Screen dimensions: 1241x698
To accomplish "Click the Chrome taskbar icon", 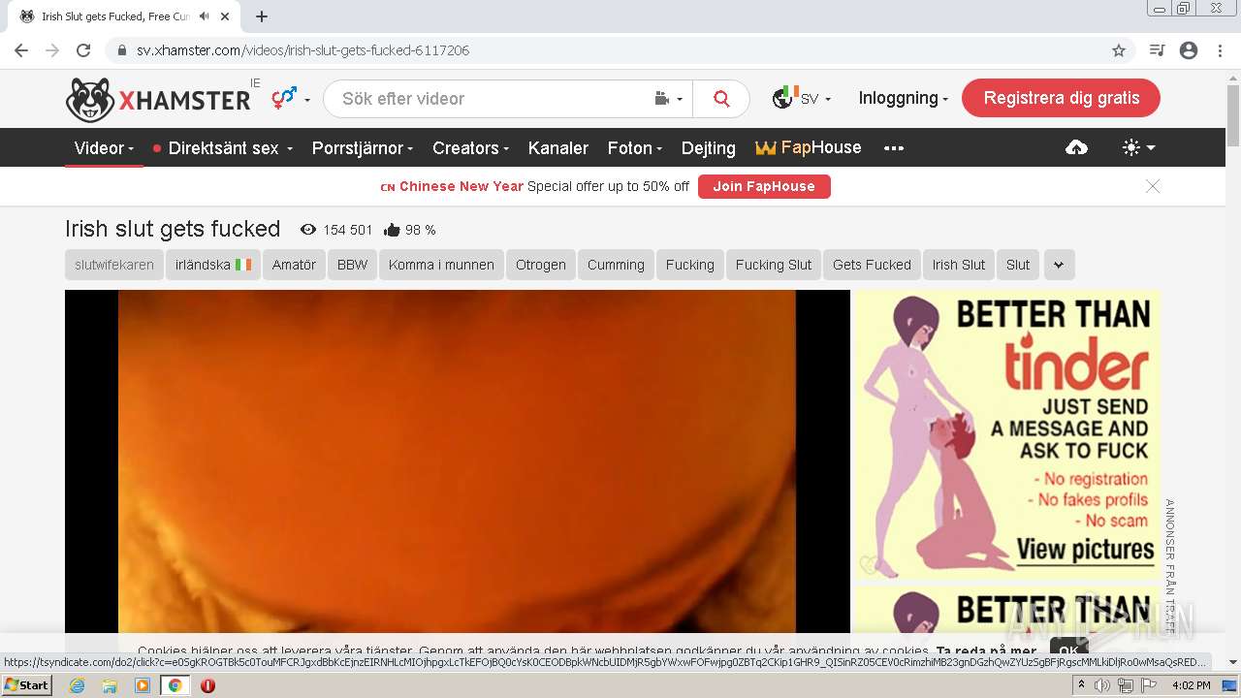I will tap(175, 685).
